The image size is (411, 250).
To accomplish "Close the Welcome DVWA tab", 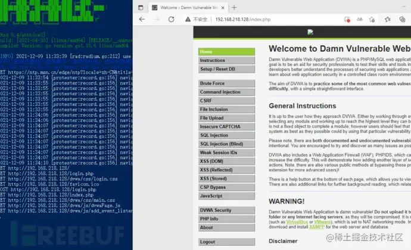I will pyautogui.click(x=223, y=8).
